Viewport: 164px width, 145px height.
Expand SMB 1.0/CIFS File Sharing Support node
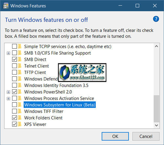click(x=9, y=53)
